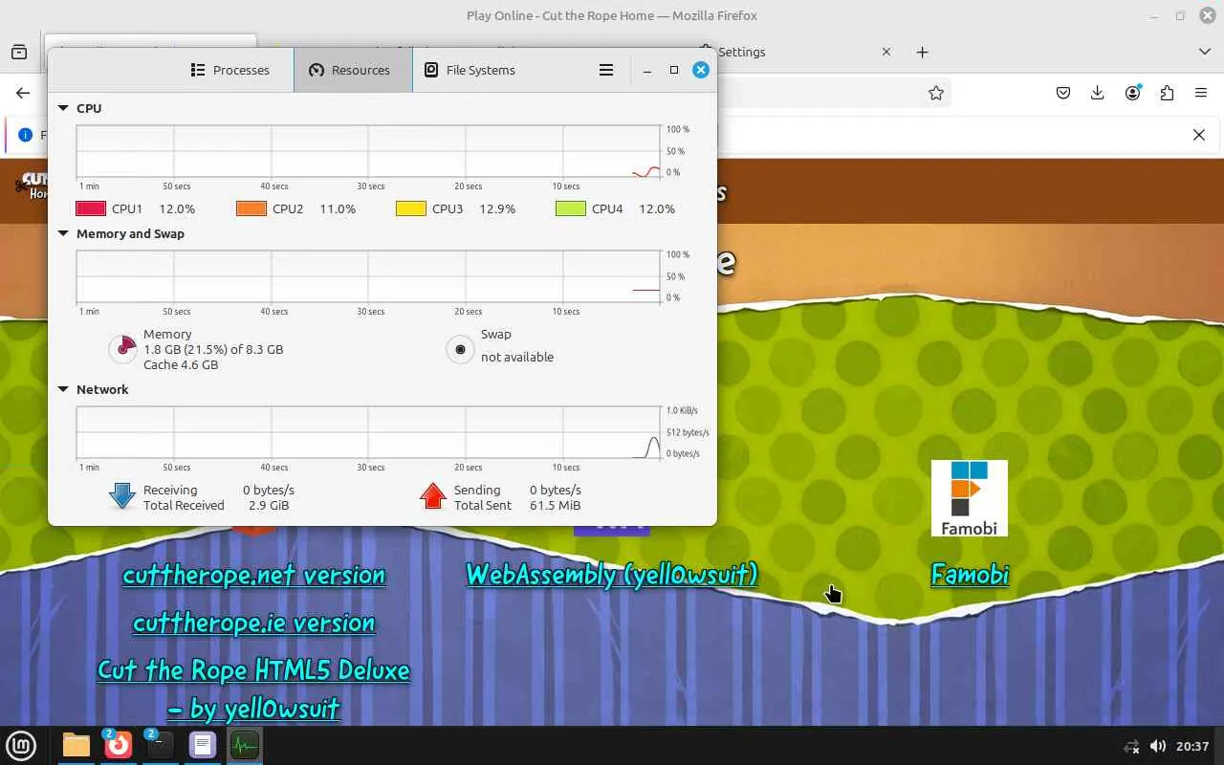Click the CPU2 11.0% usage label
Image resolution: width=1224 pixels, height=765 pixels.
click(338, 208)
